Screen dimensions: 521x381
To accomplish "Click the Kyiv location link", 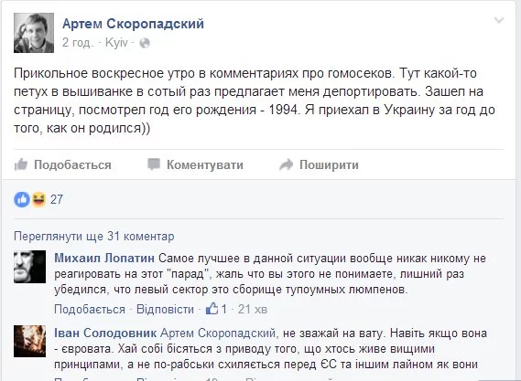I will coord(116,43).
